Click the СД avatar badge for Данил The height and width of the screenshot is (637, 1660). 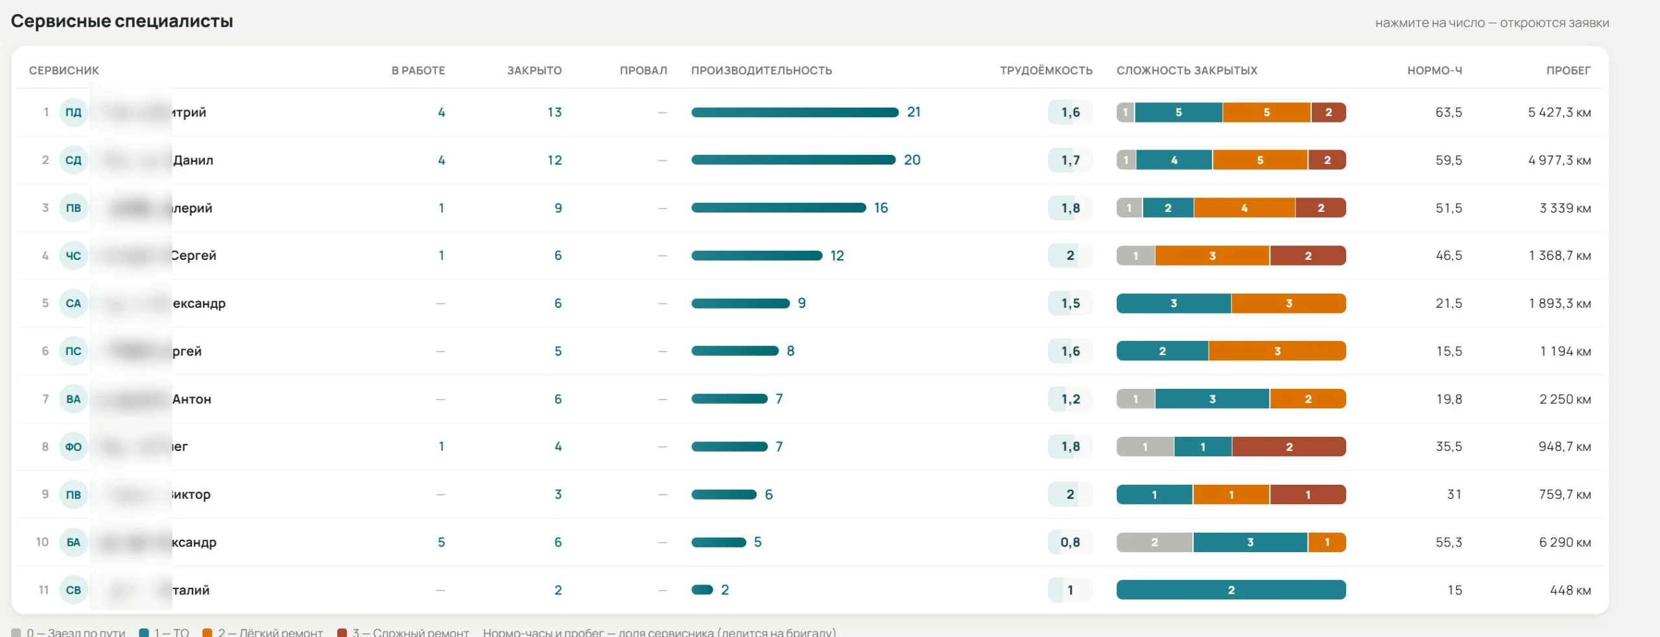[73, 160]
